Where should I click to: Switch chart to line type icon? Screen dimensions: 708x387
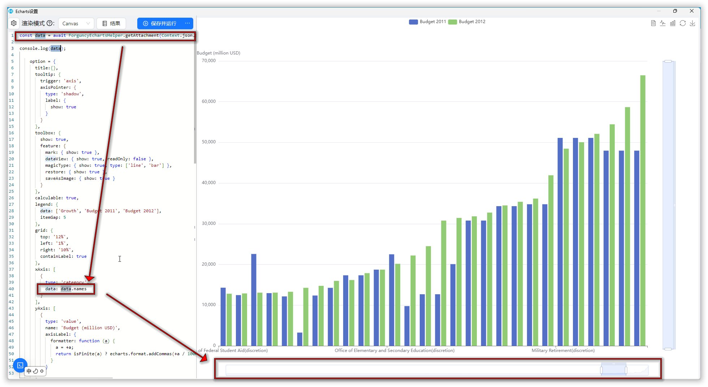tap(663, 23)
